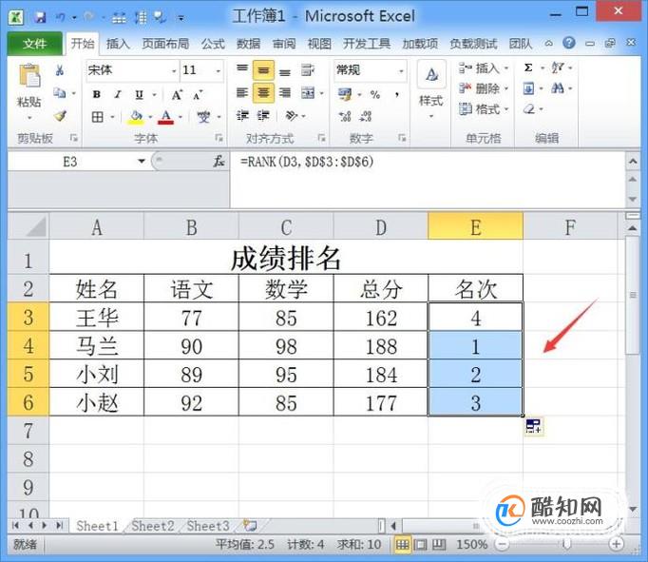Viewport: 648px width, 562px height.
Task: Apply comma style
Action: (x=396, y=95)
